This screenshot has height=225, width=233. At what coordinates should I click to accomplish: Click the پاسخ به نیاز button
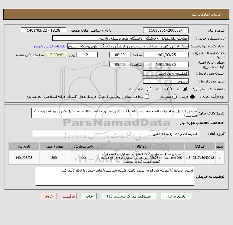176,196
